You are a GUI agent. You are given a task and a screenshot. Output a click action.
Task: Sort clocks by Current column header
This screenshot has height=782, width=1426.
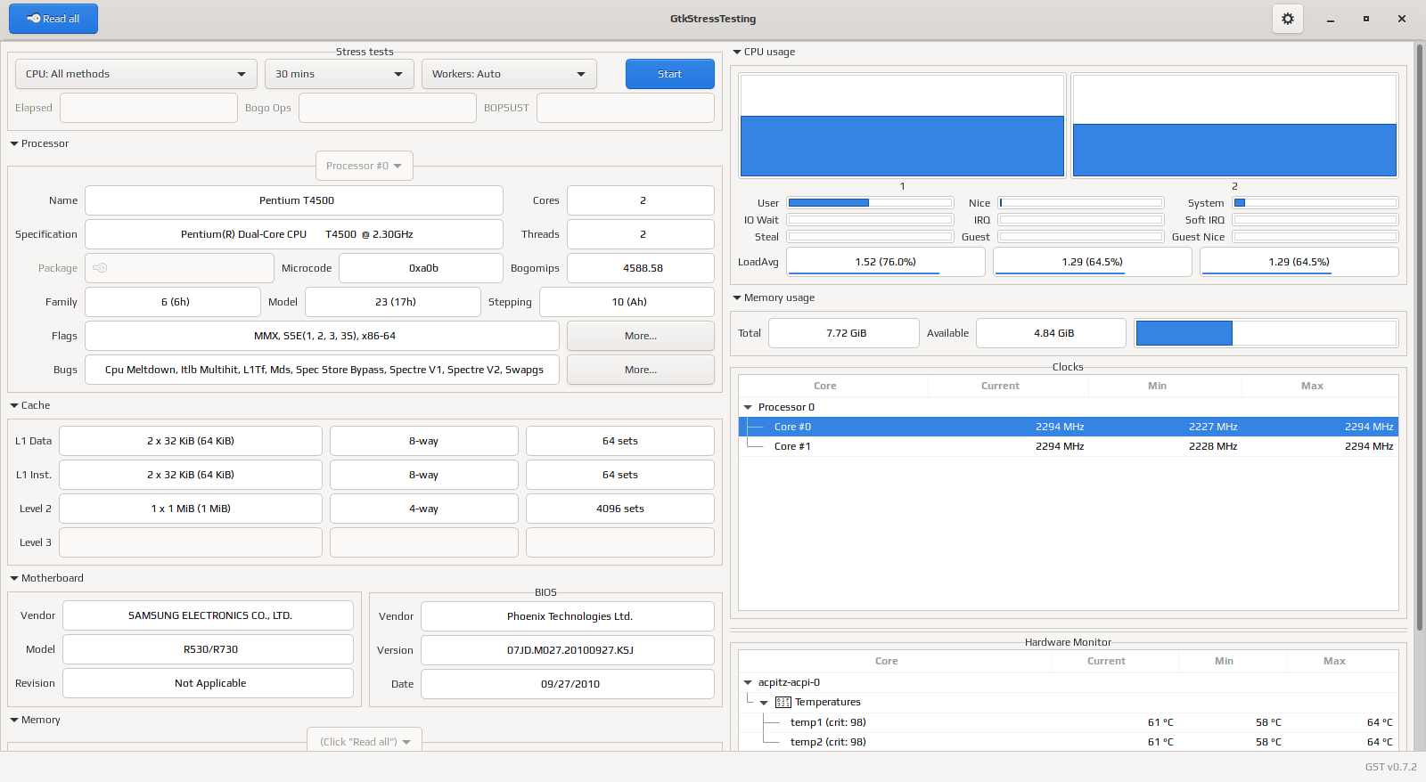(x=1000, y=386)
